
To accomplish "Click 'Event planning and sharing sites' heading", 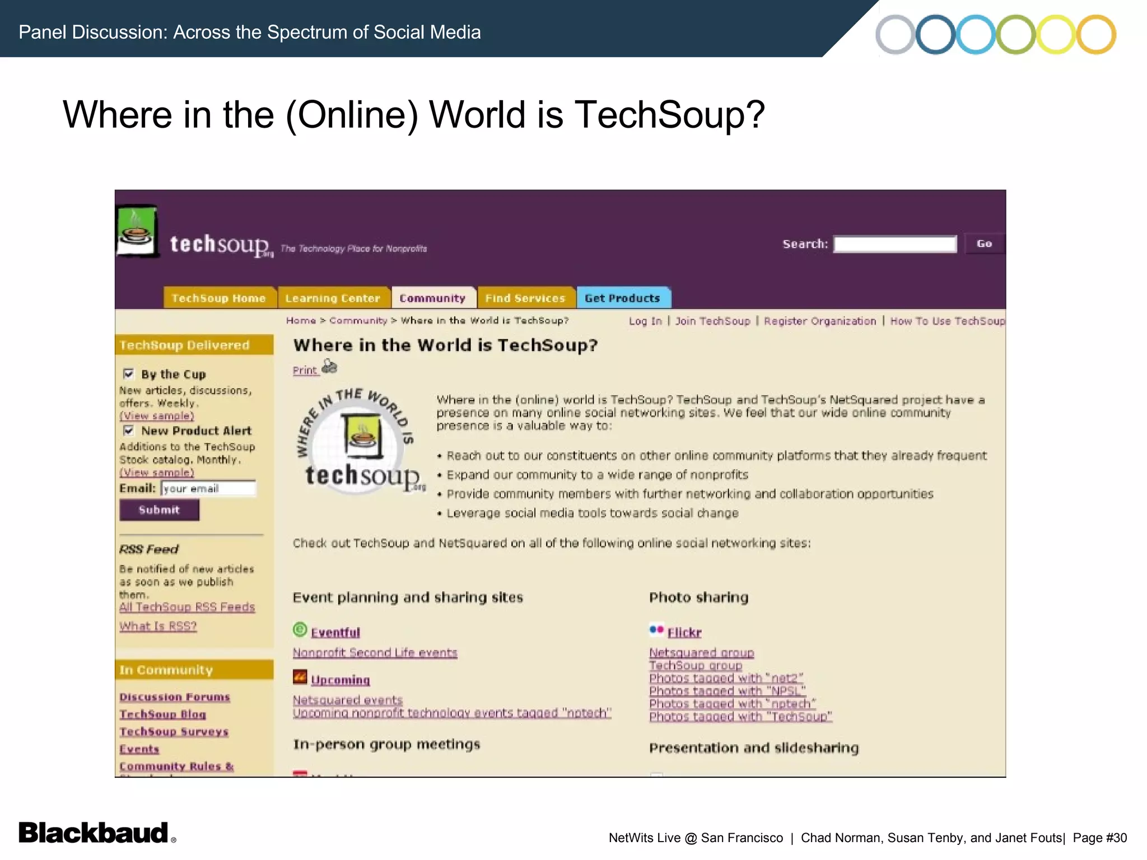I will tap(408, 598).
